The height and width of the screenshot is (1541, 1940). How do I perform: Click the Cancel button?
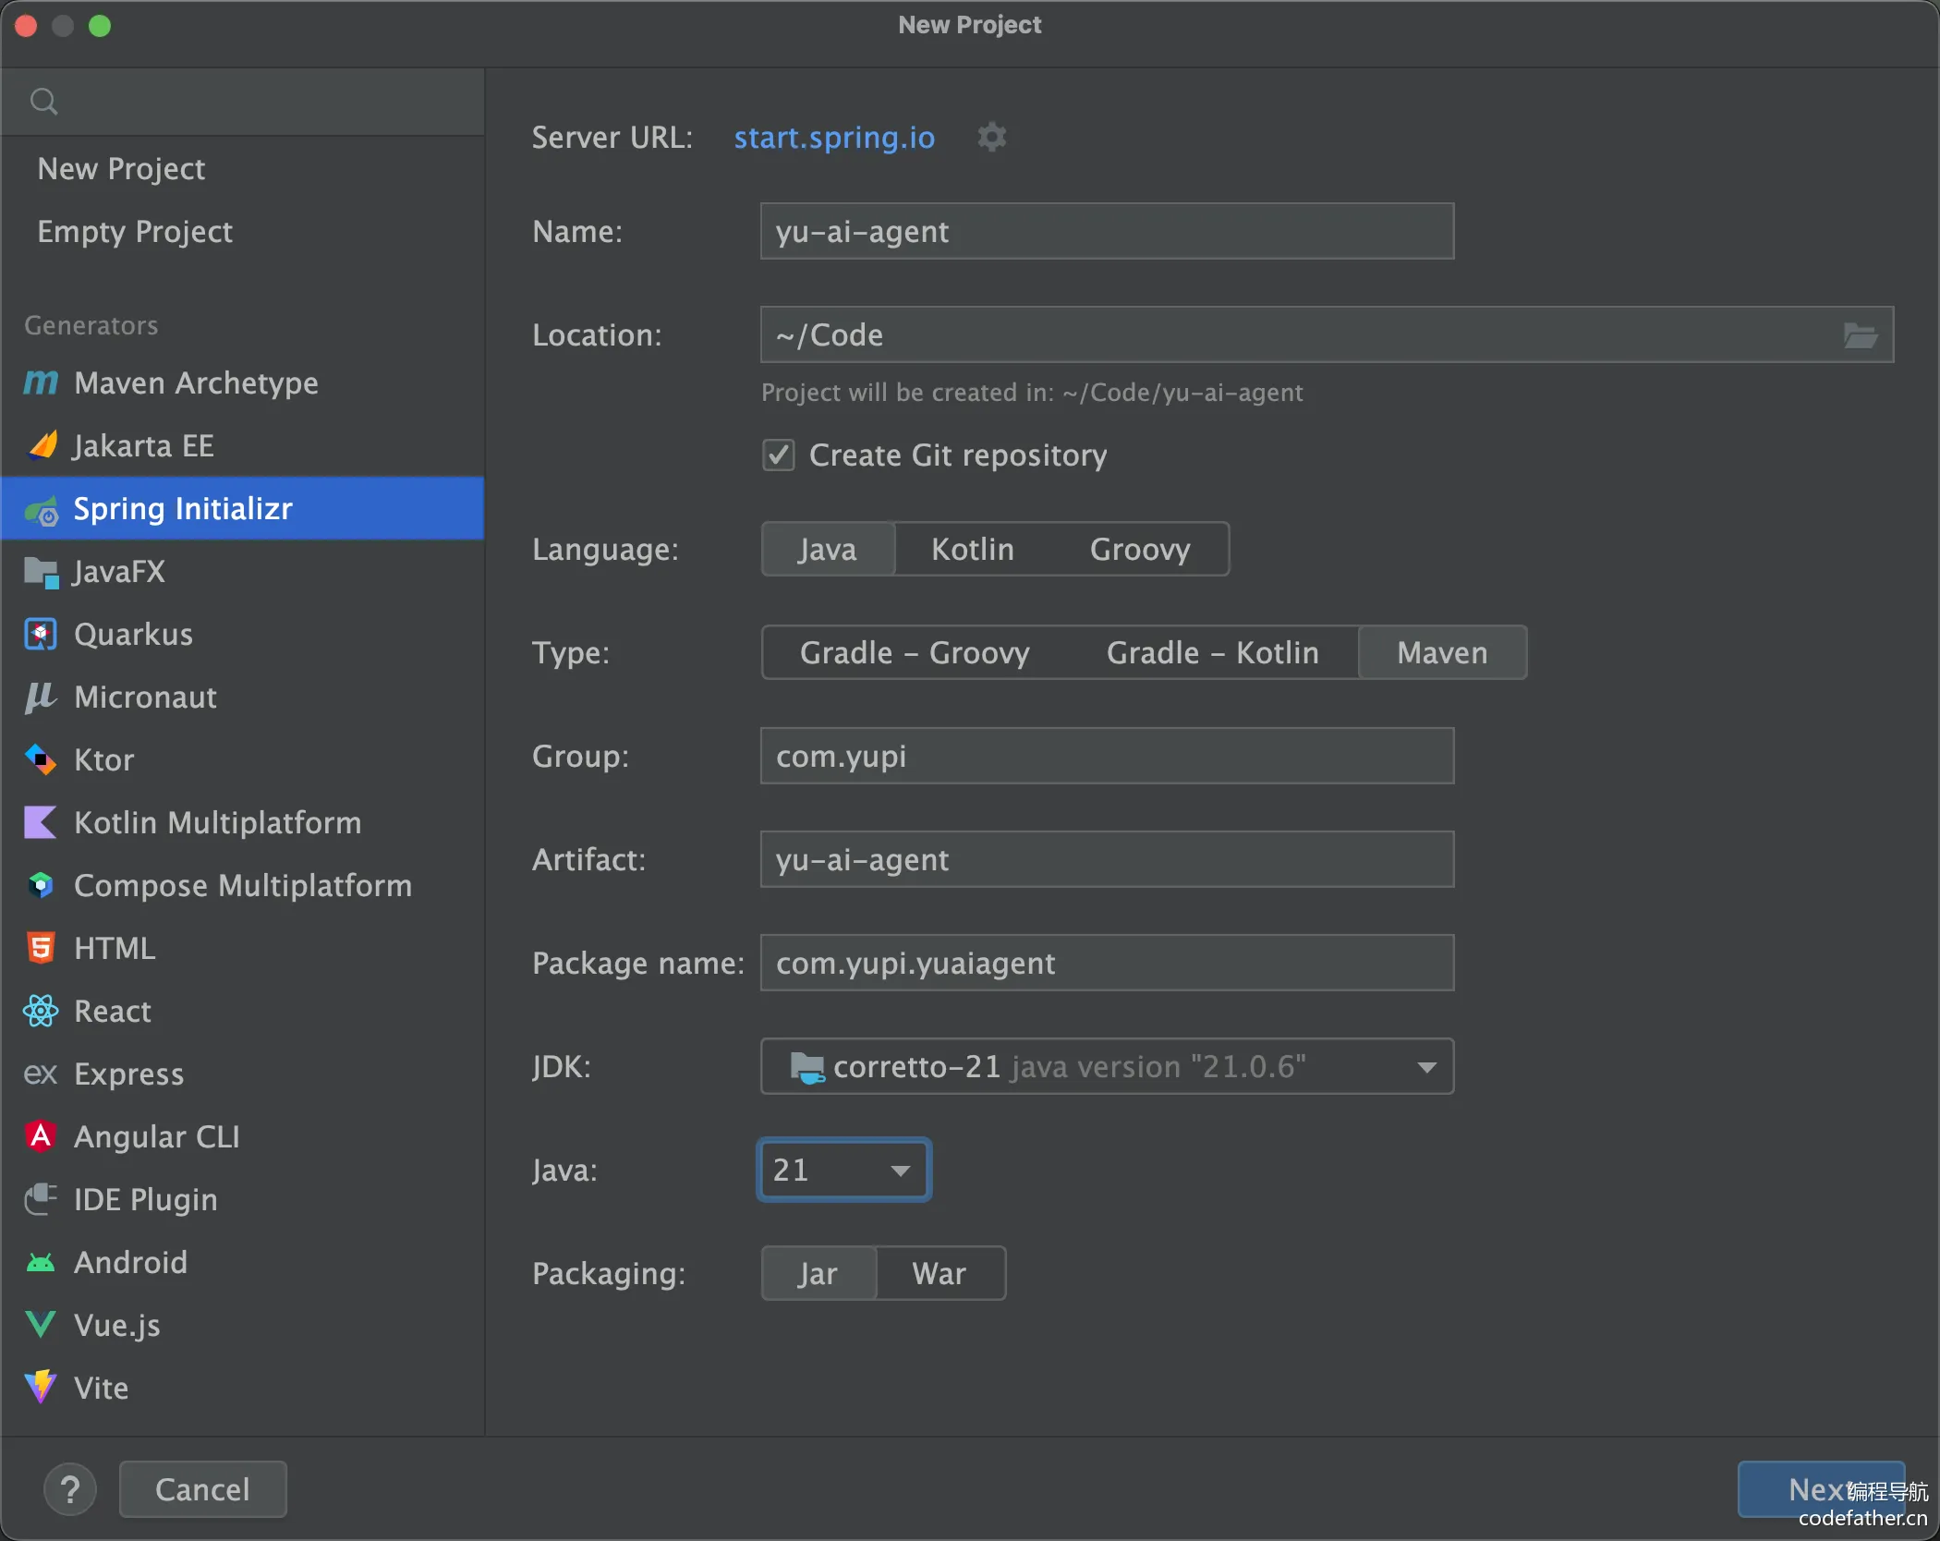tap(203, 1489)
